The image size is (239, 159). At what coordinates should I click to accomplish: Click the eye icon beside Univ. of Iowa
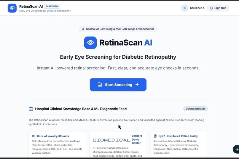click(34, 136)
